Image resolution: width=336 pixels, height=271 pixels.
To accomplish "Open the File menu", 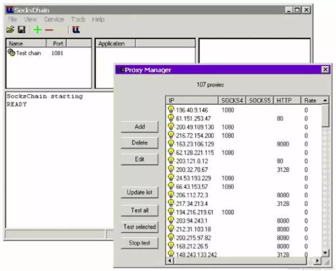I will coord(12,19).
